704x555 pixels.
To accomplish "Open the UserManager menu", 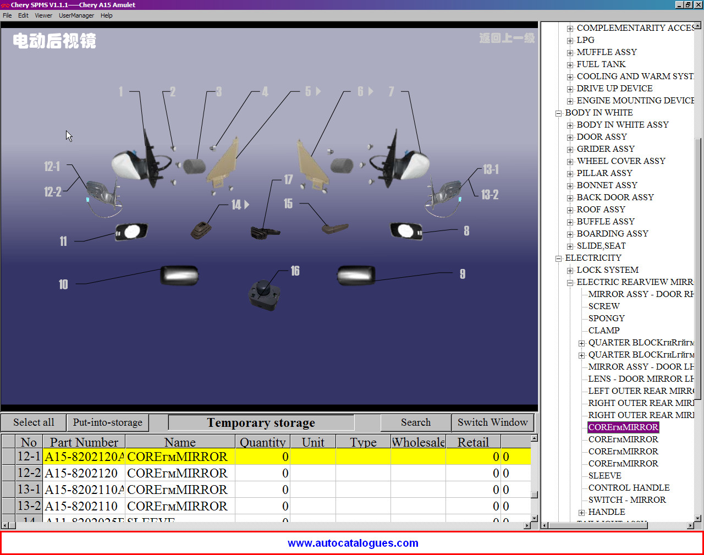I will point(76,15).
